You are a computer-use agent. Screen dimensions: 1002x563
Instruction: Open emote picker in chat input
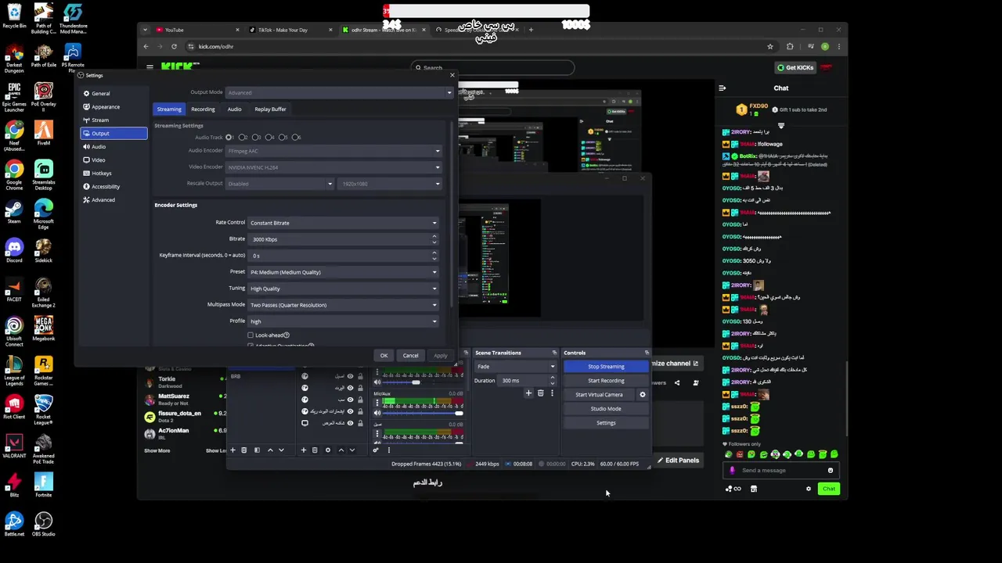coord(831,471)
